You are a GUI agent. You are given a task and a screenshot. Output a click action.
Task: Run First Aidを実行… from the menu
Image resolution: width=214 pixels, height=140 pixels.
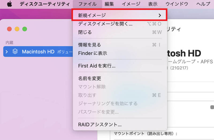click(x=120, y=66)
